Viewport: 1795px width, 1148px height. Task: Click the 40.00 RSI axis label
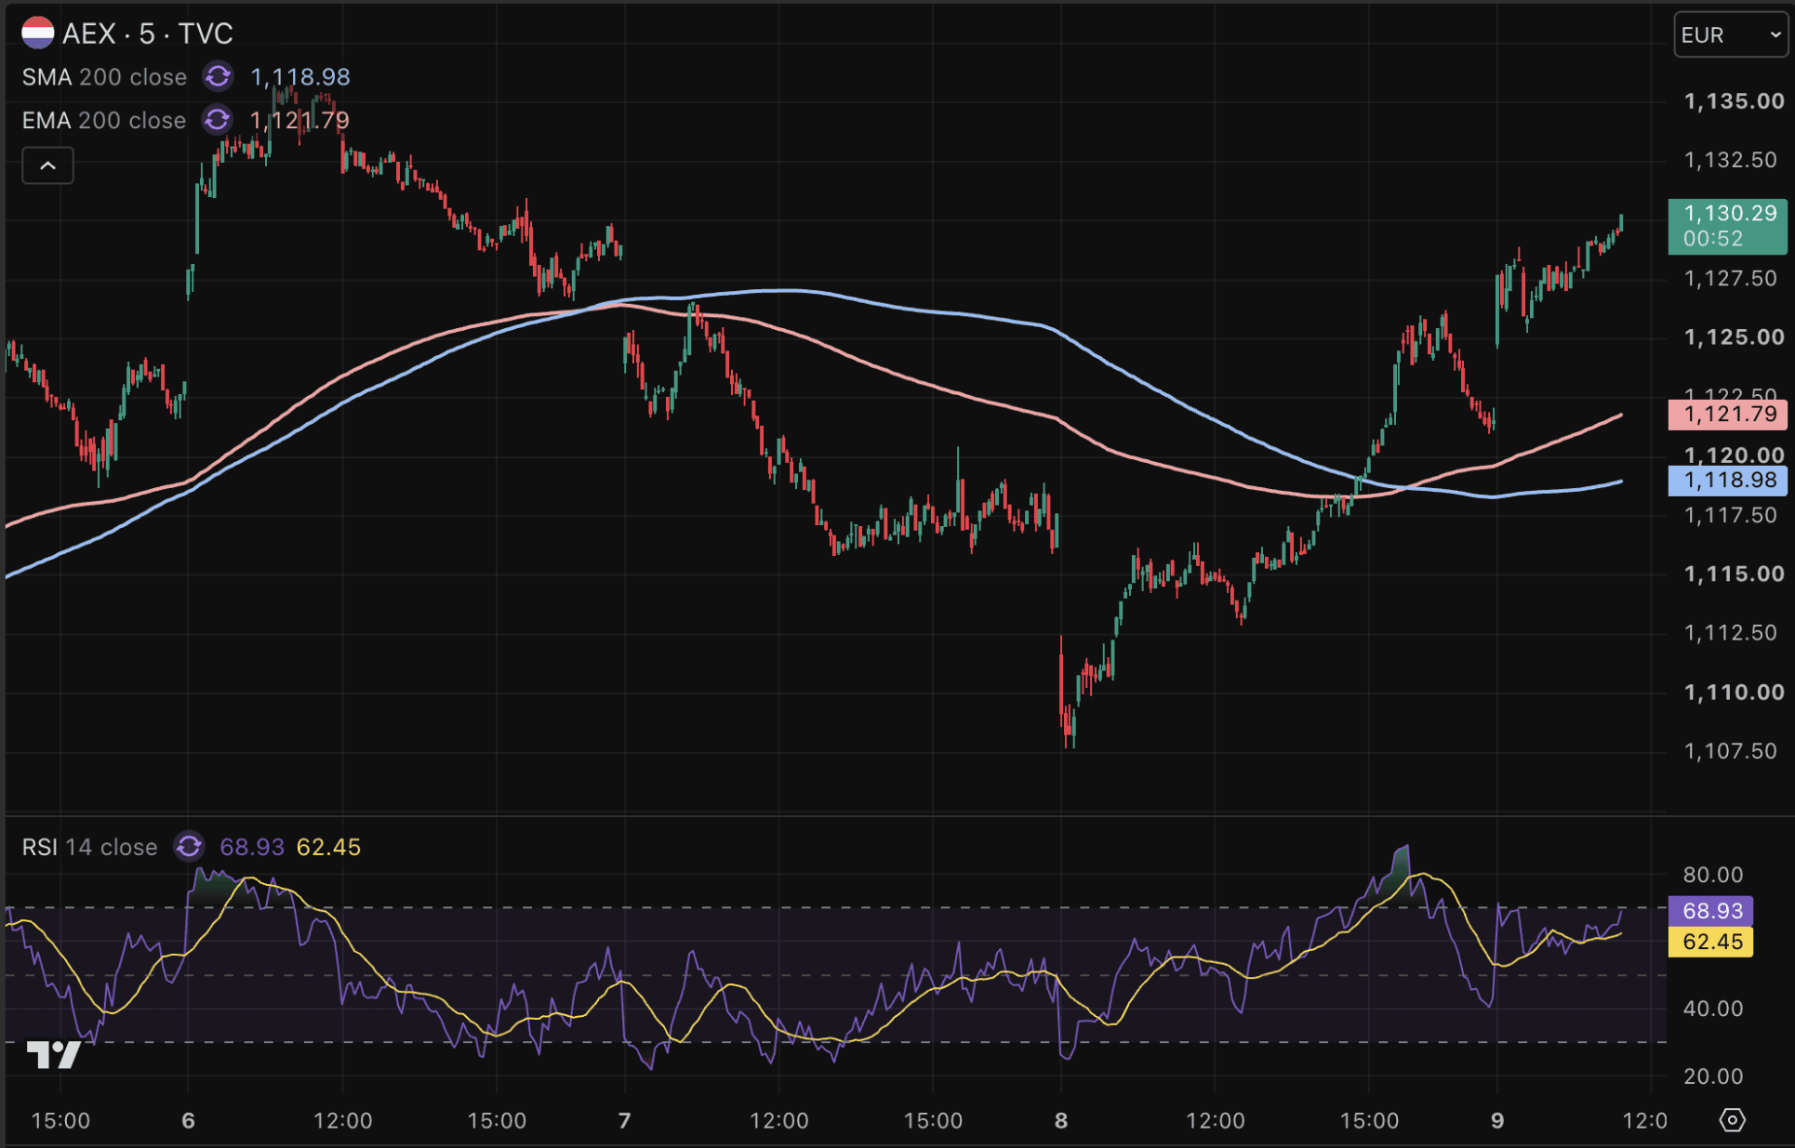pyautogui.click(x=1712, y=1008)
